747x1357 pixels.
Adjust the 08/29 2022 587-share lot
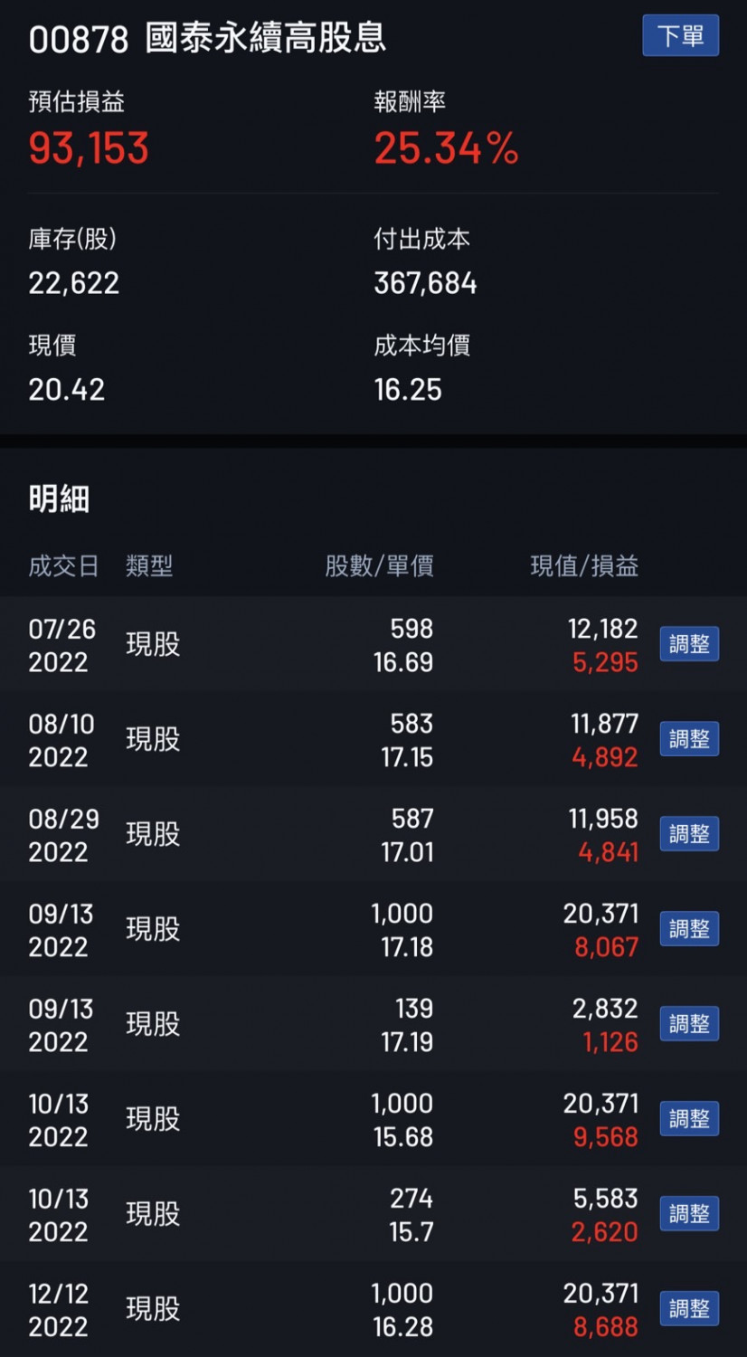pos(689,834)
